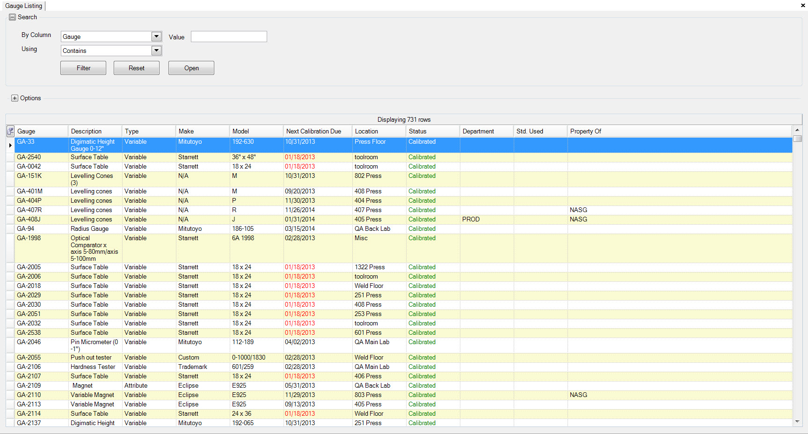Click the Filter button
This screenshot has height=434, width=808.
(x=83, y=68)
